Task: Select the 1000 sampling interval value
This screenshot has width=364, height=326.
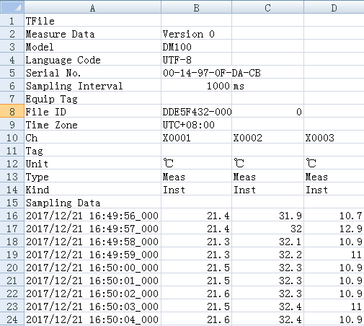Action: [x=196, y=86]
